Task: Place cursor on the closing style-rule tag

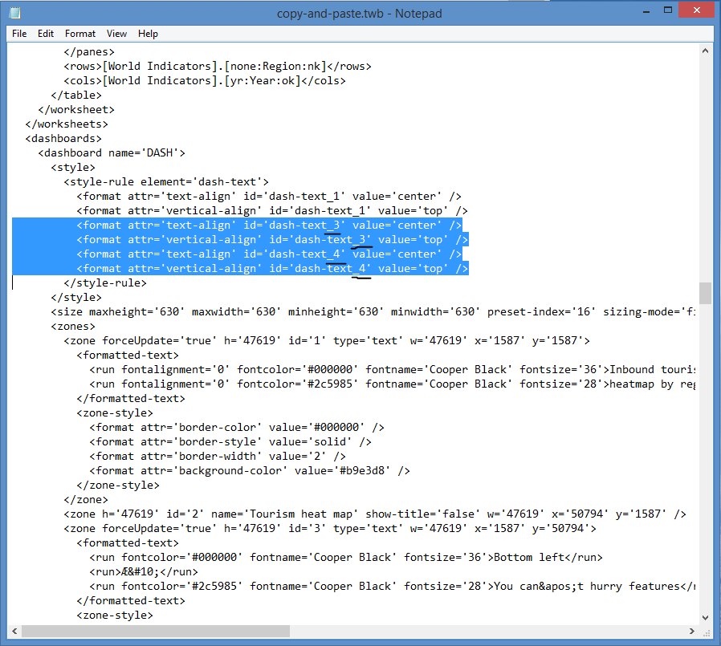Action: [x=105, y=282]
